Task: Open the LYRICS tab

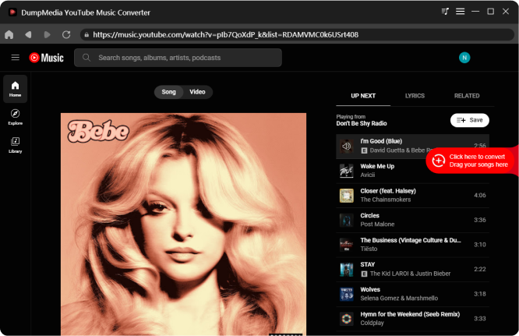Action: coord(415,96)
